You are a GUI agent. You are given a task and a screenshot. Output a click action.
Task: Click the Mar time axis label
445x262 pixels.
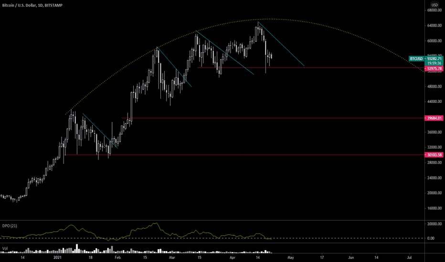pyautogui.click(x=172, y=257)
